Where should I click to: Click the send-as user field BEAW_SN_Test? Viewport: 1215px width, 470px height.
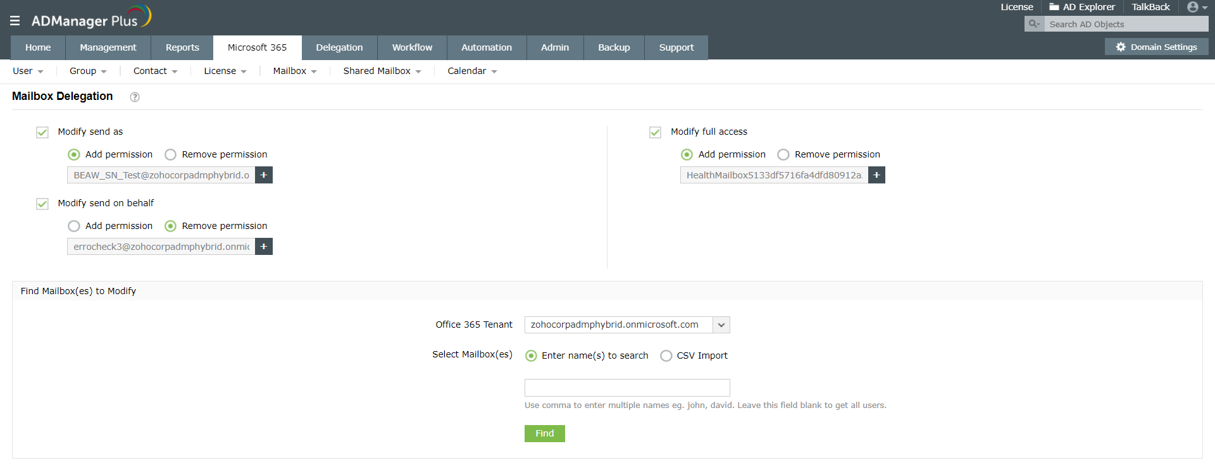(161, 175)
